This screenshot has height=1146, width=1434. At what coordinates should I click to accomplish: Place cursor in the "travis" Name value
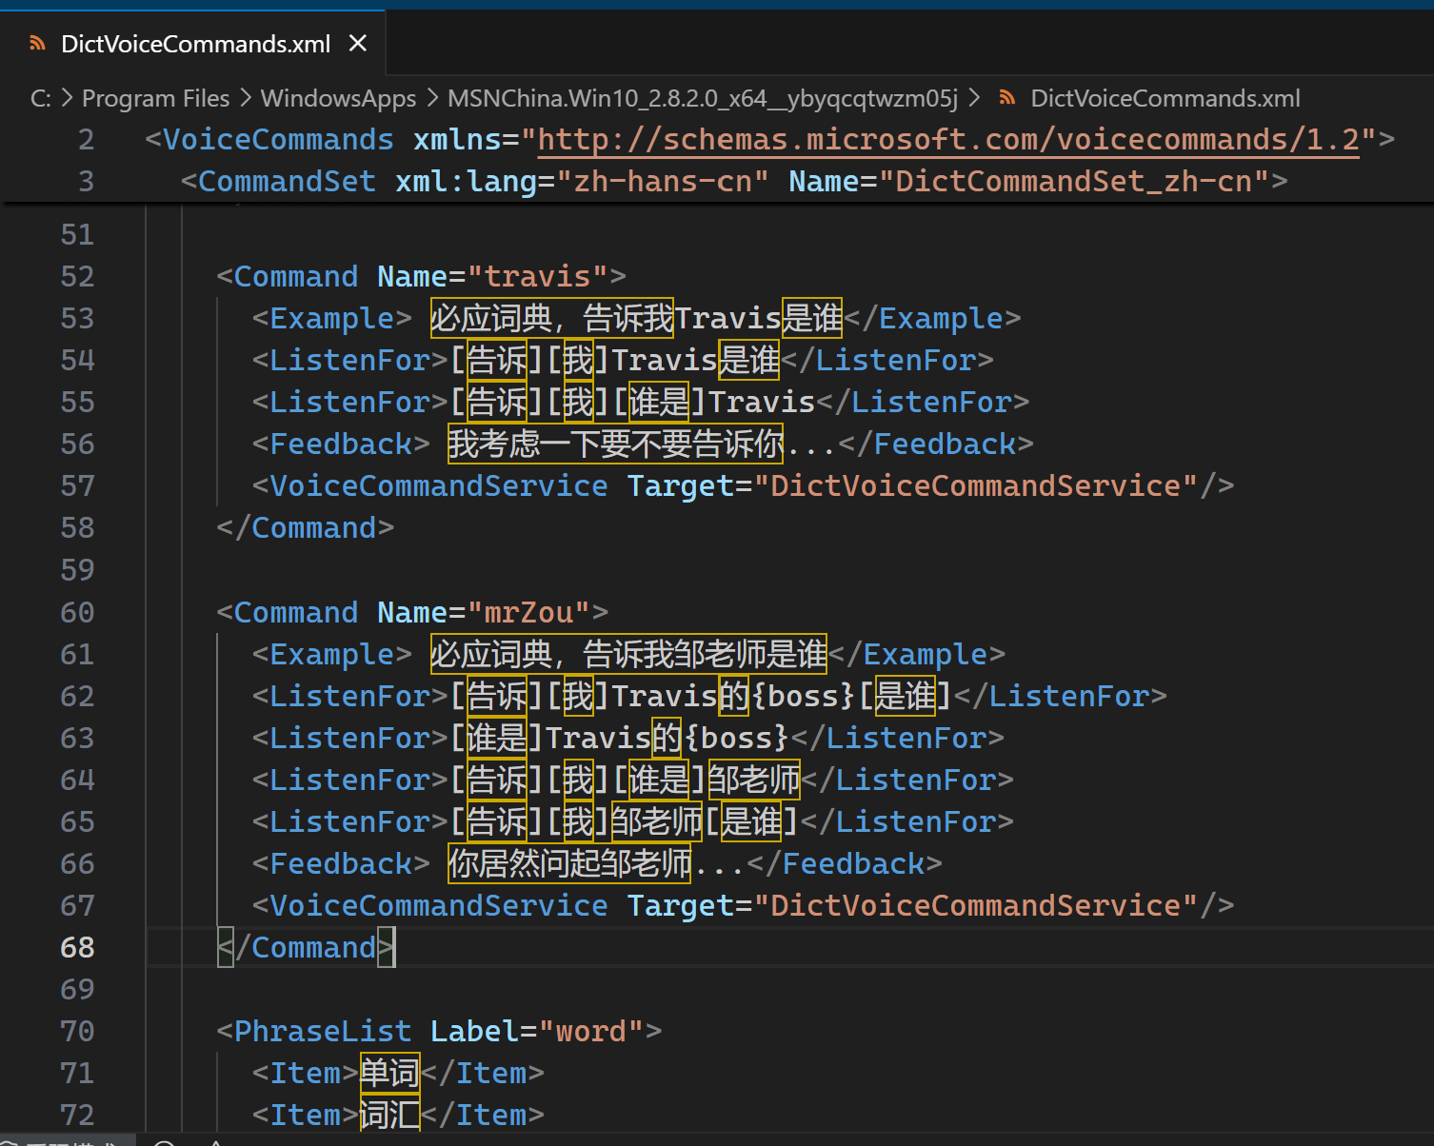click(x=538, y=277)
